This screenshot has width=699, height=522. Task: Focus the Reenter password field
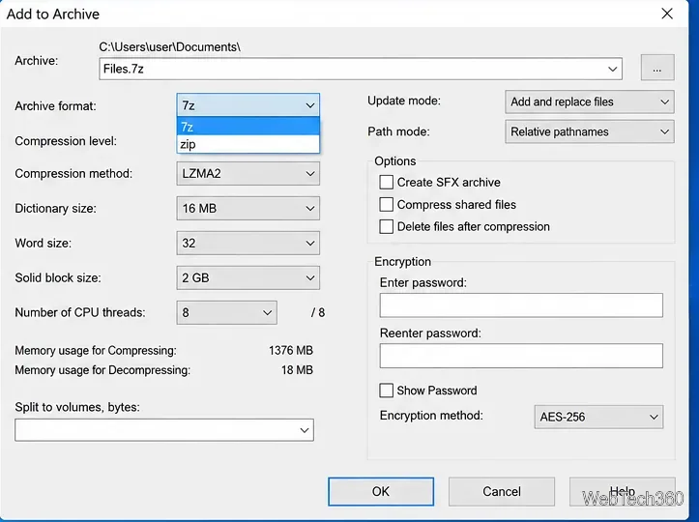click(521, 356)
